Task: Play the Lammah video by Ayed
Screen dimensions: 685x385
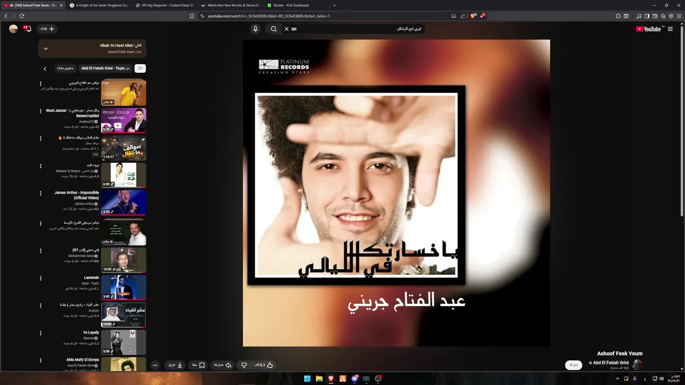Action: tap(124, 287)
